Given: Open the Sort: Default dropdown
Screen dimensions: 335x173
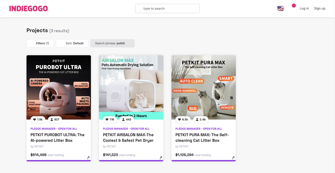Looking at the screenshot, I should click(72, 43).
